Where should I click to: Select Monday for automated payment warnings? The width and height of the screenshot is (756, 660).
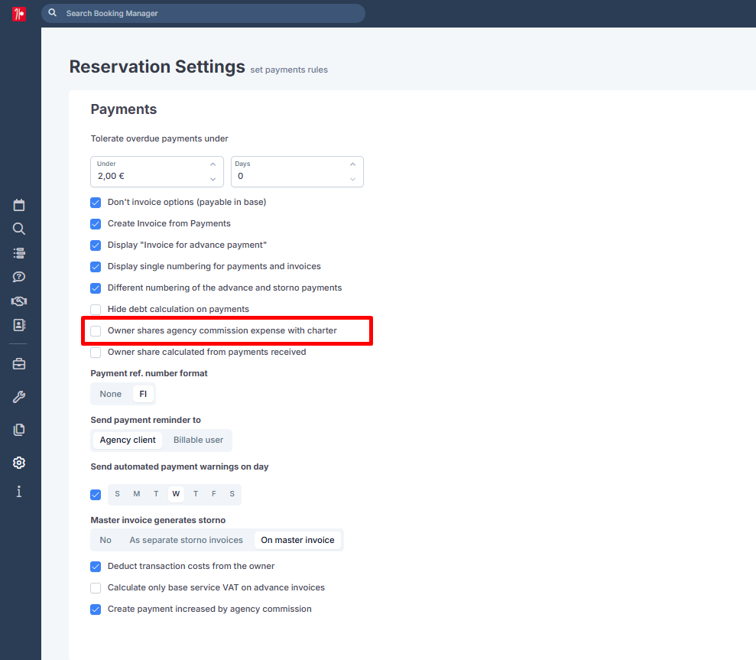tap(137, 494)
